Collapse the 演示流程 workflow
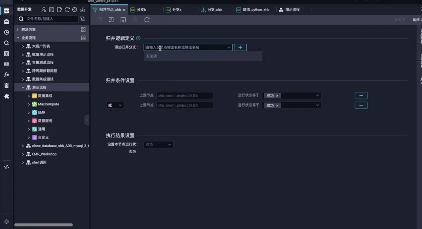This screenshot has height=229, width=422. click(x=23, y=88)
